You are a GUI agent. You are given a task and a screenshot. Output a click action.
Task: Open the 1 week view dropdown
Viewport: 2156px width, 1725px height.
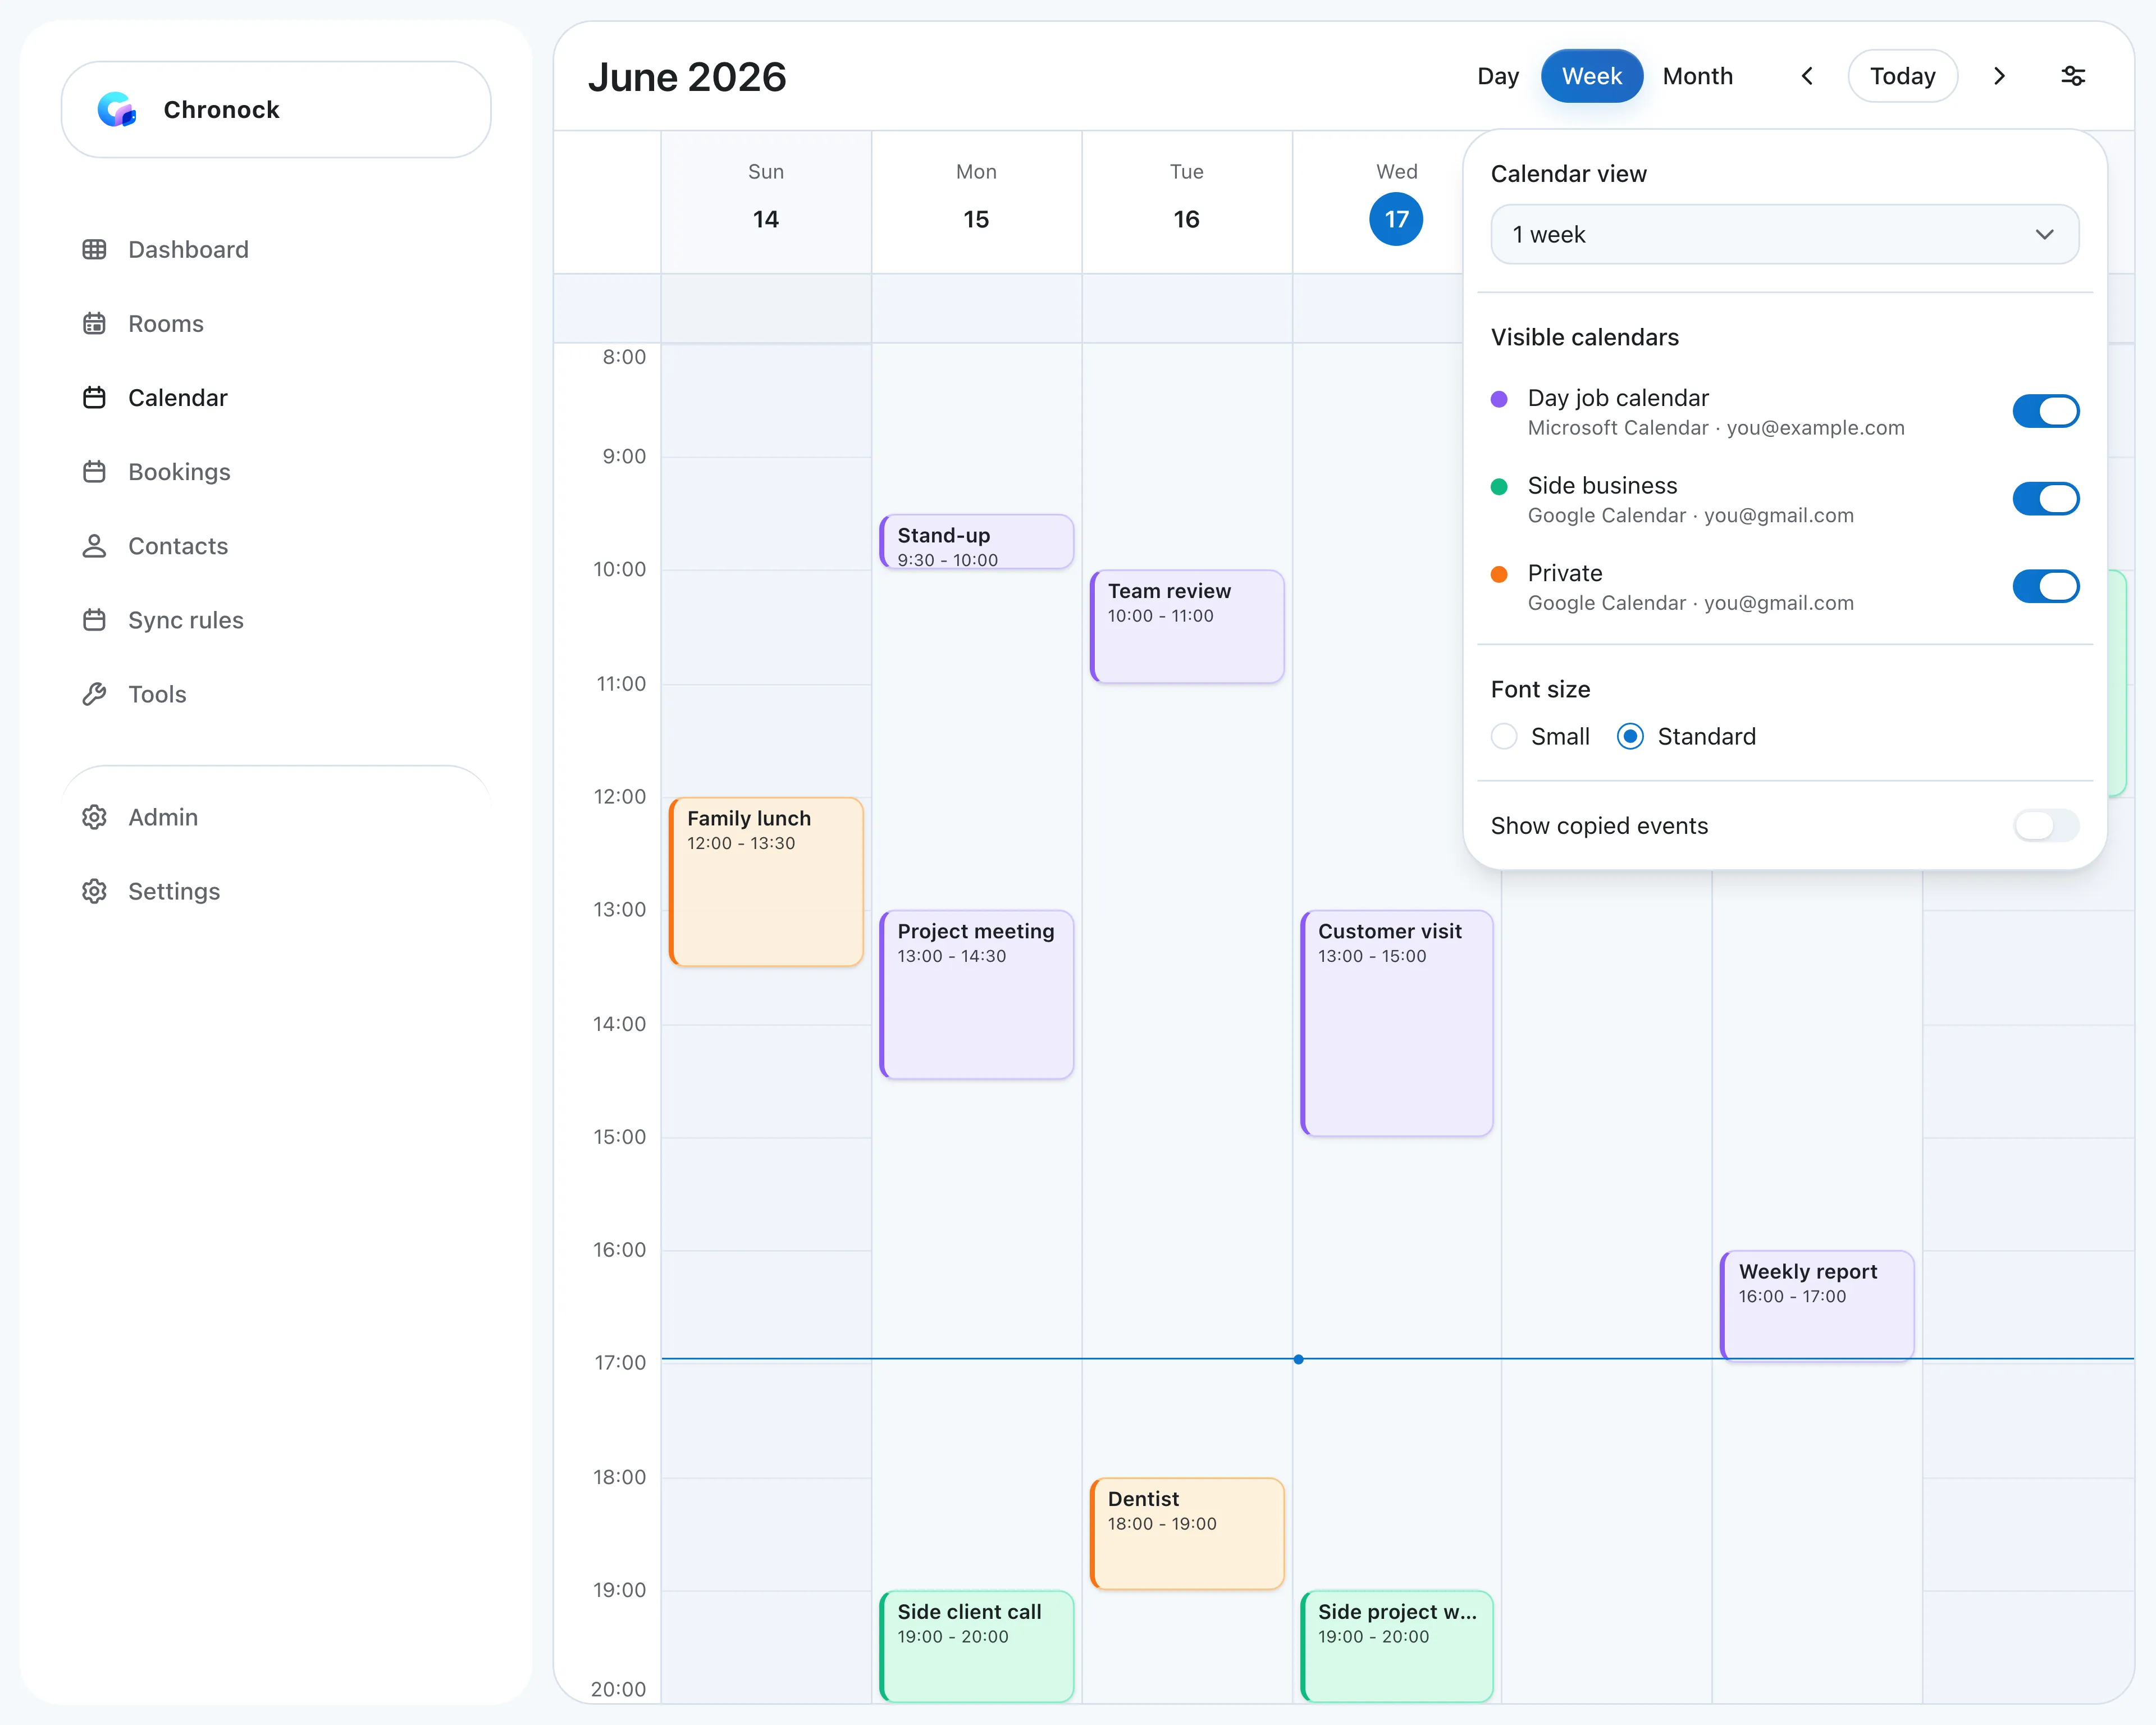click(1784, 235)
